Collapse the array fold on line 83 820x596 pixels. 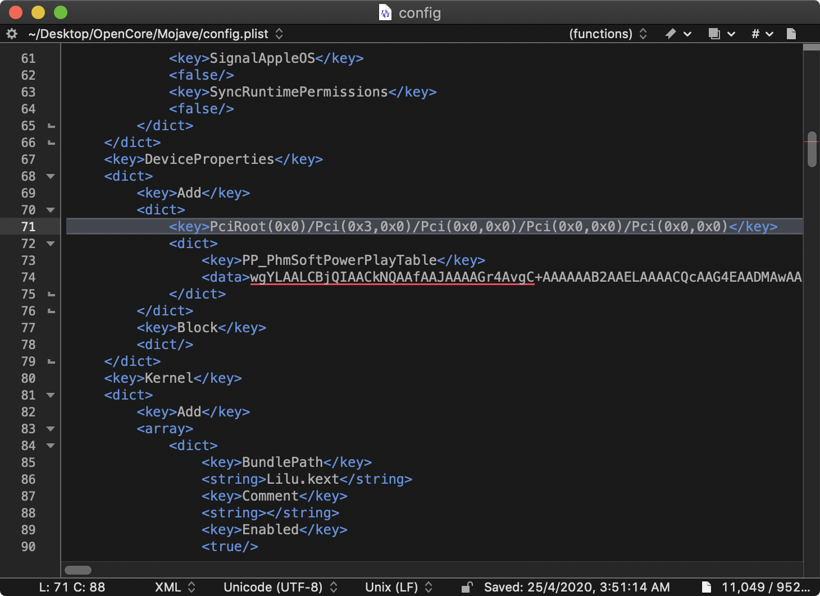click(x=51, y=429)
